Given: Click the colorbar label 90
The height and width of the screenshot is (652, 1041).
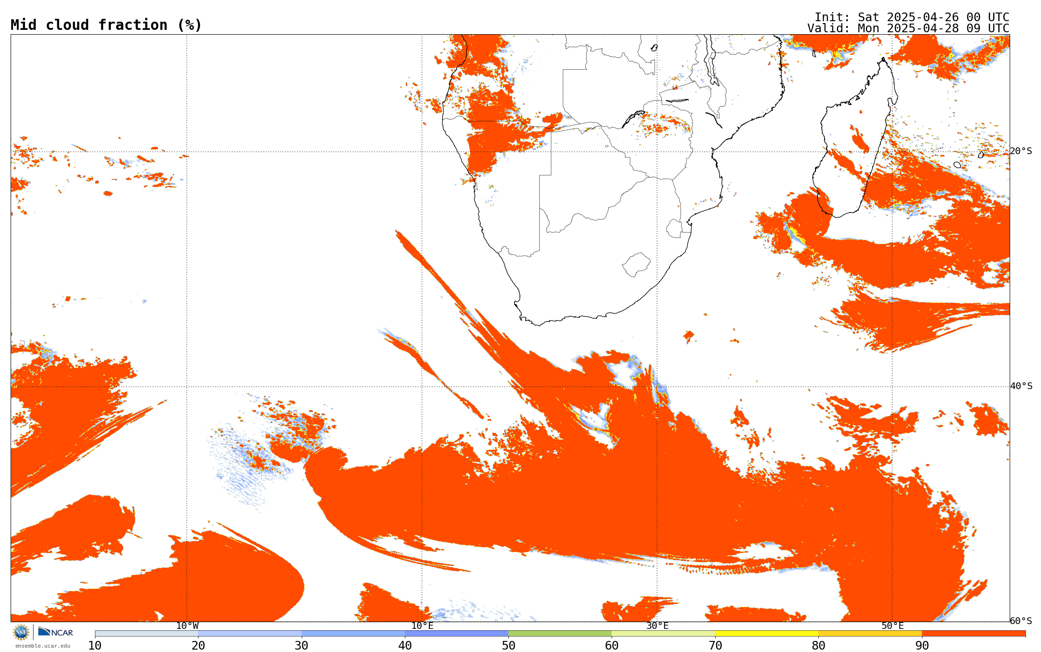Looking at the screenshot, I should [x=922, y=645].
